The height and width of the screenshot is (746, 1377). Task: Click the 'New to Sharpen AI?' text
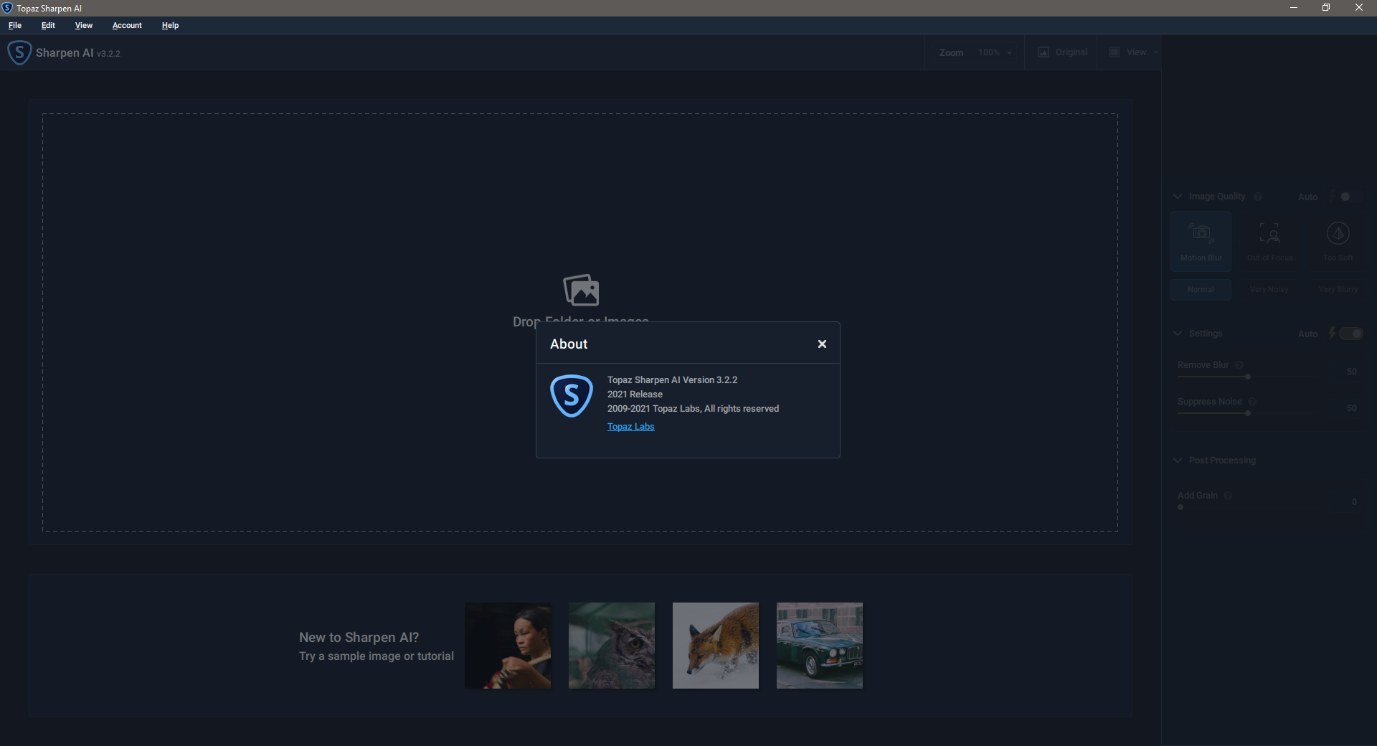[359, 637]
